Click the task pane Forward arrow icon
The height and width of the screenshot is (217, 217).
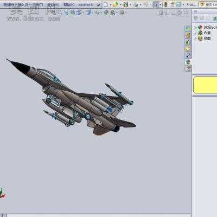point(202,18)
